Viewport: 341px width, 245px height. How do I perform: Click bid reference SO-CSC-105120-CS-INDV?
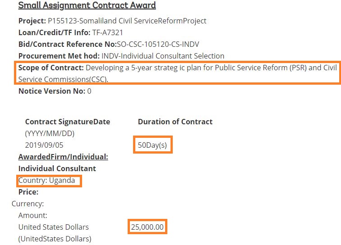coord(158,44)
